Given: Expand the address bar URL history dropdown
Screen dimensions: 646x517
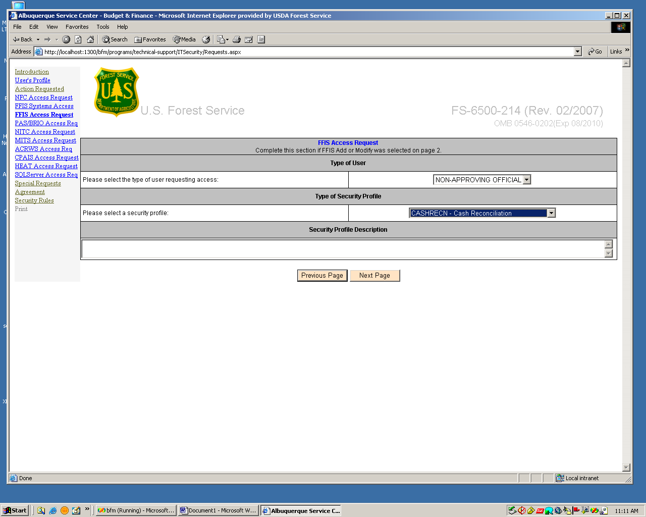Looking at the screenshot, I should [x=578, y=51].
